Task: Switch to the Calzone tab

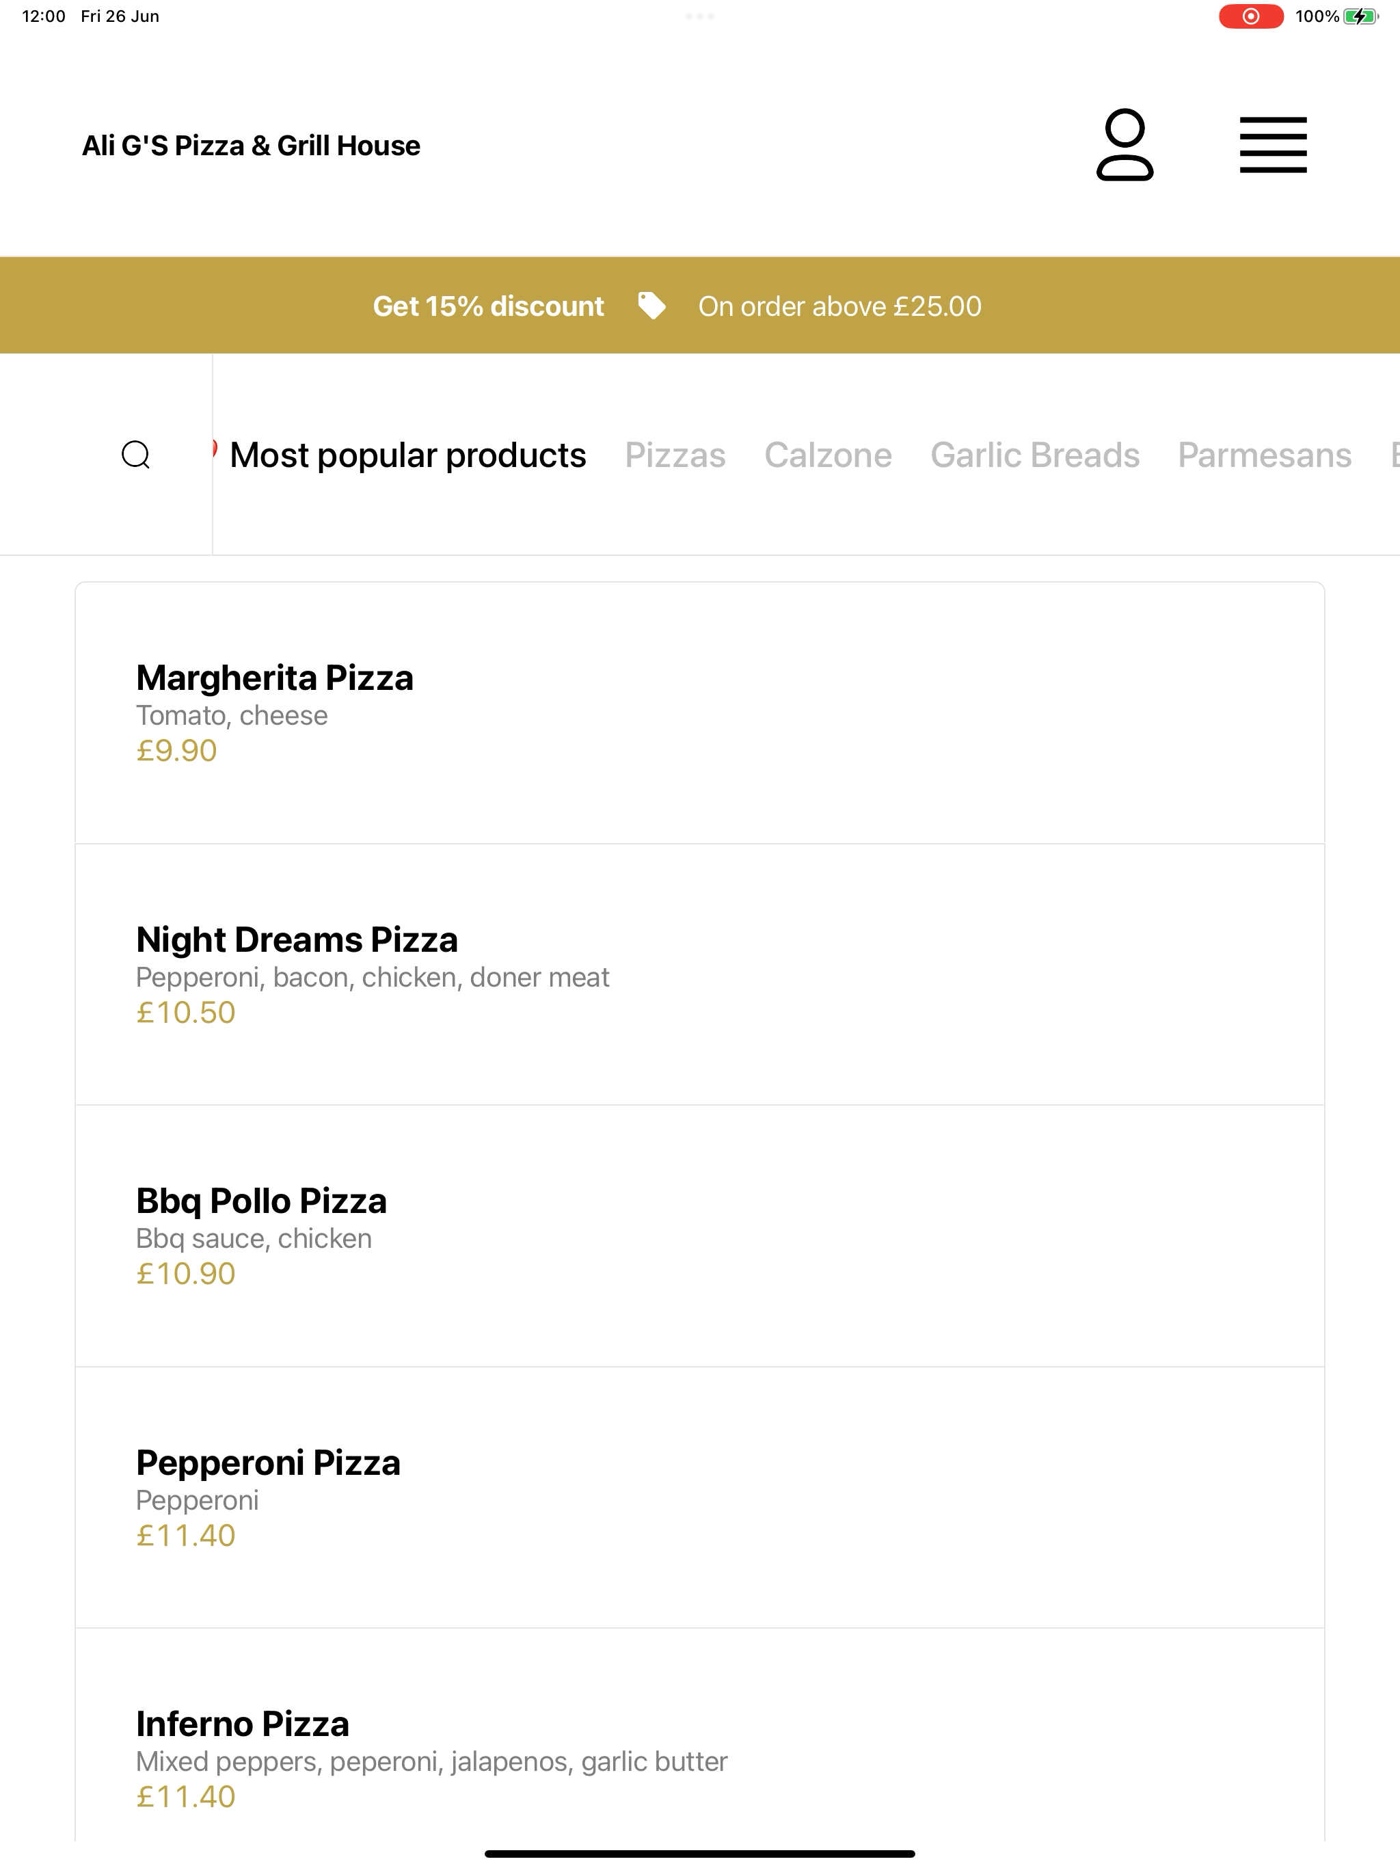Action: (x=828, y=455)
